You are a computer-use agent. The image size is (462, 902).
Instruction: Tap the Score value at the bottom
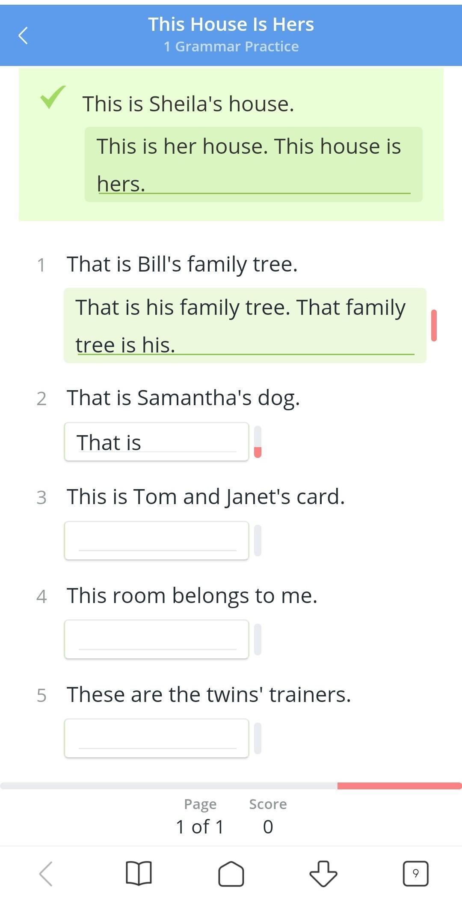(268, 827)
